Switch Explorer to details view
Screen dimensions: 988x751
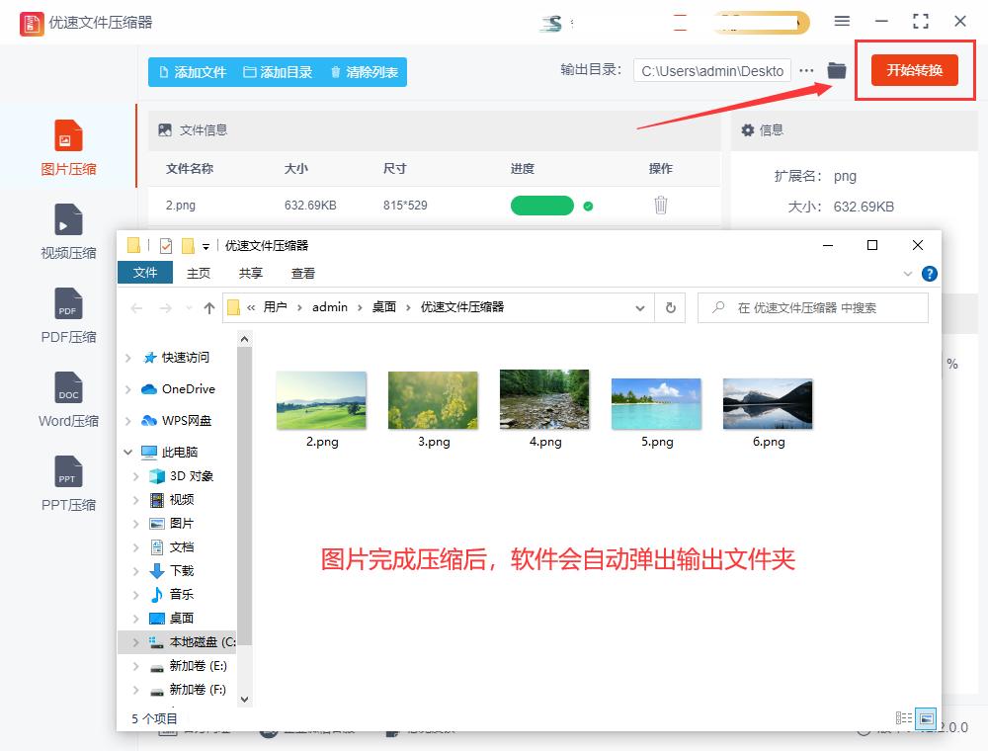[x=904, y=719]
